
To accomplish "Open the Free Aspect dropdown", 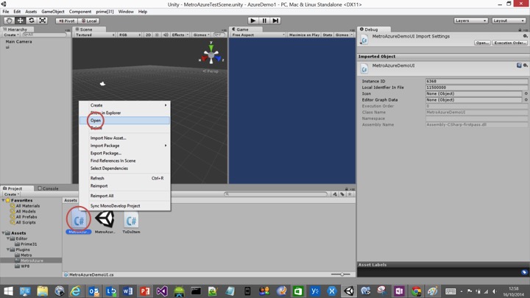I will click(x=258, y=35).
